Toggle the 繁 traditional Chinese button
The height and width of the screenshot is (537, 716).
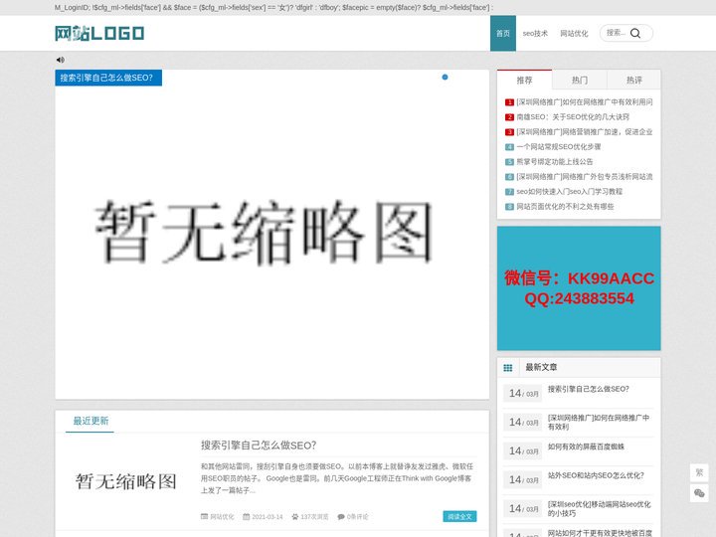click(699, 472)
